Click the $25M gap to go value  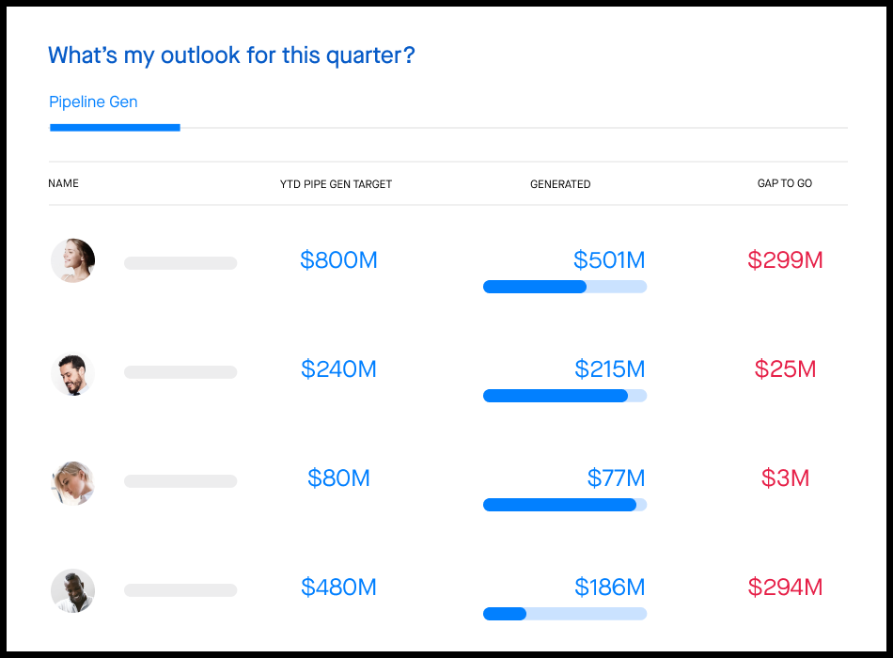pos(785,369)
